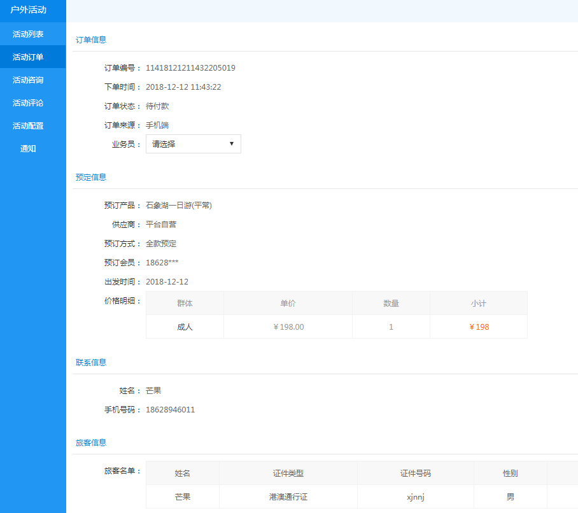The height and width of the screenshot is (513, 578).
Task: Click the orange ¥198 subtotal amount
Action: coord(479,327)
